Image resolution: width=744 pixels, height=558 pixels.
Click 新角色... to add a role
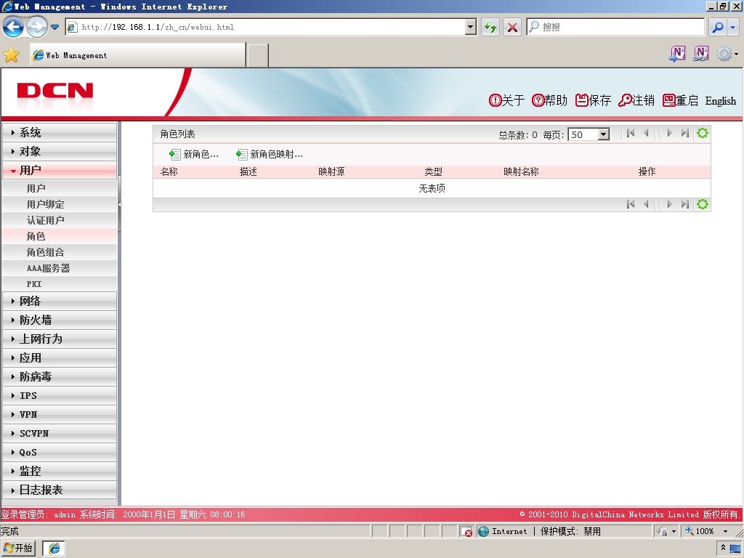pyautogui.click(x=193, y=154)
